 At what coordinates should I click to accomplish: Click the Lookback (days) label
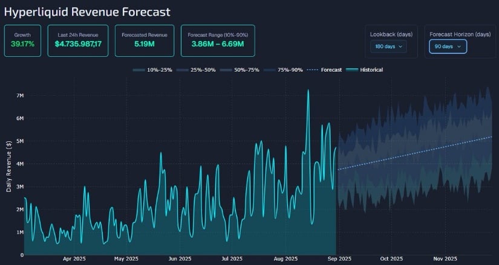coord(391,34)
